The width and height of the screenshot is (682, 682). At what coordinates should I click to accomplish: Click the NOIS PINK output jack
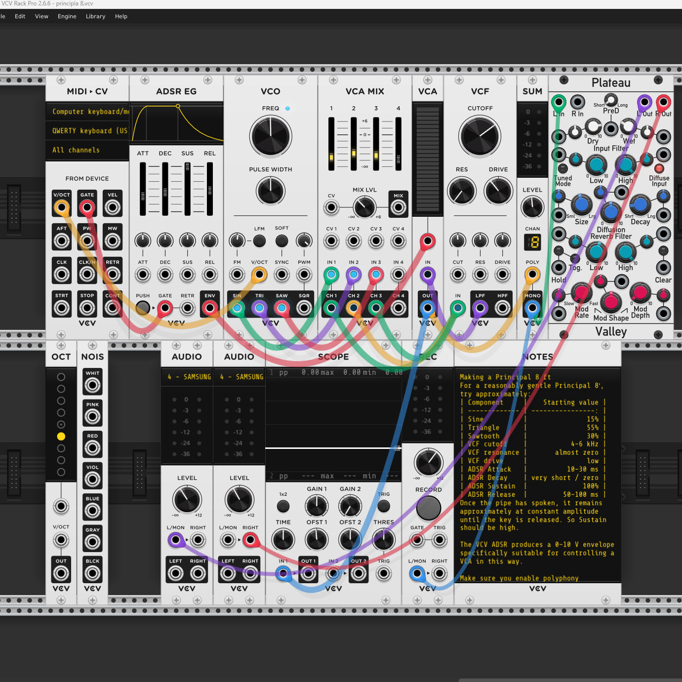[92, 417]
